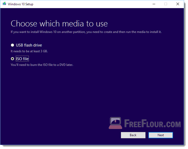The width and height of the screenshot is (188, 149).
Task: Click the sentence about installing on another partition
Action: [x=86, y=32]
